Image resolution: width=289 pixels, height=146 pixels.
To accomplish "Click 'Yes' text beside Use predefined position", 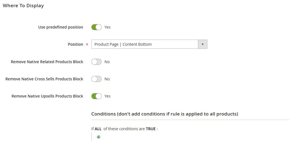I will click(x=107, y=27).
